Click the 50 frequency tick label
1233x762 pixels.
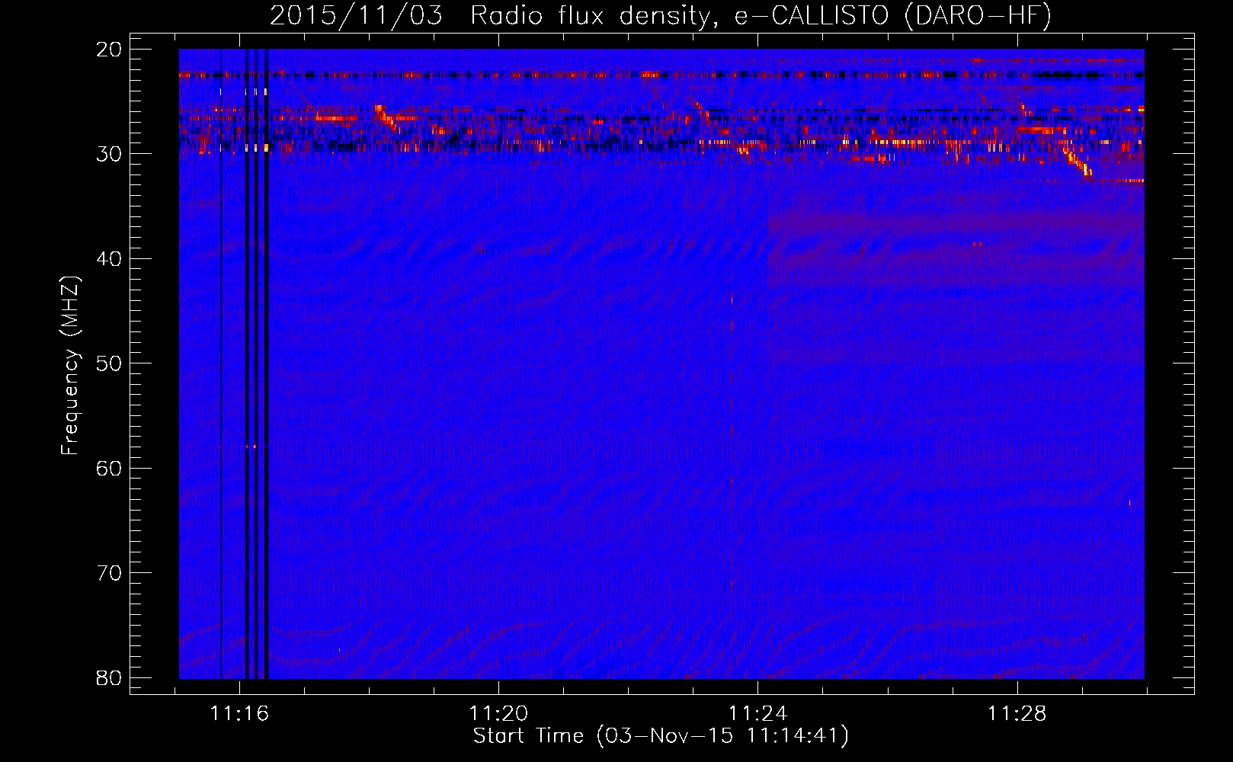click(x=109, y=363)
